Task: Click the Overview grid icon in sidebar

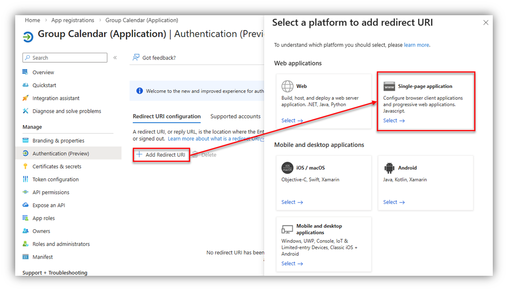Action: click(25, 72)
